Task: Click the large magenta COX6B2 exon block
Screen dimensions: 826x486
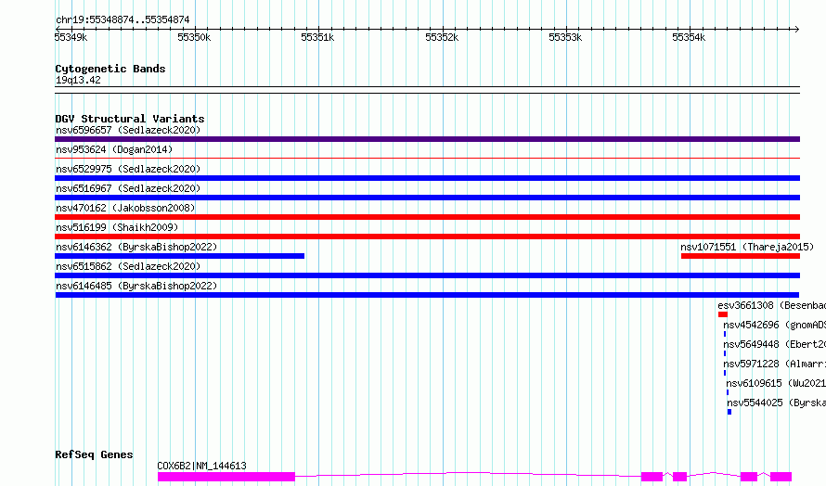Action: (x=226, y=477)
